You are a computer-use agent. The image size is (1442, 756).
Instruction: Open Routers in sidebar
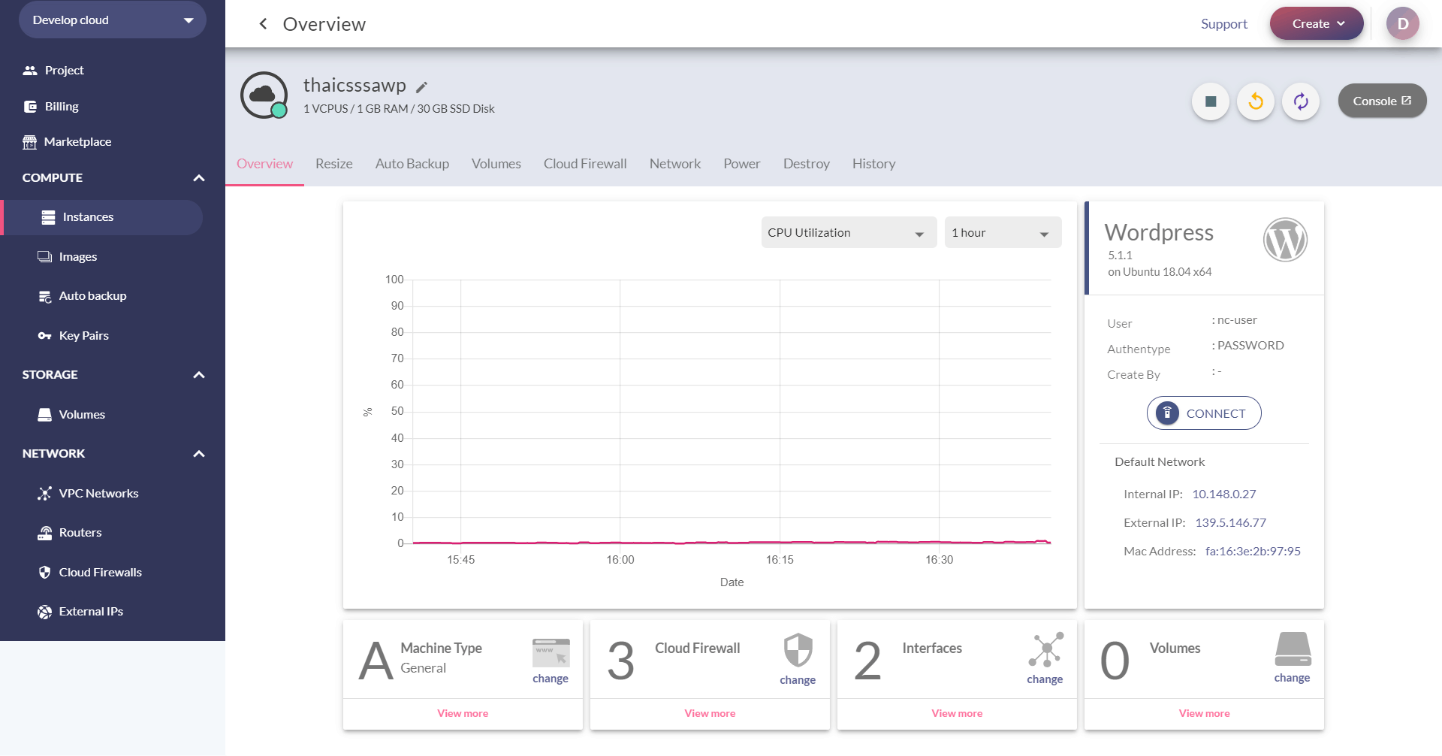coord(69,533)
